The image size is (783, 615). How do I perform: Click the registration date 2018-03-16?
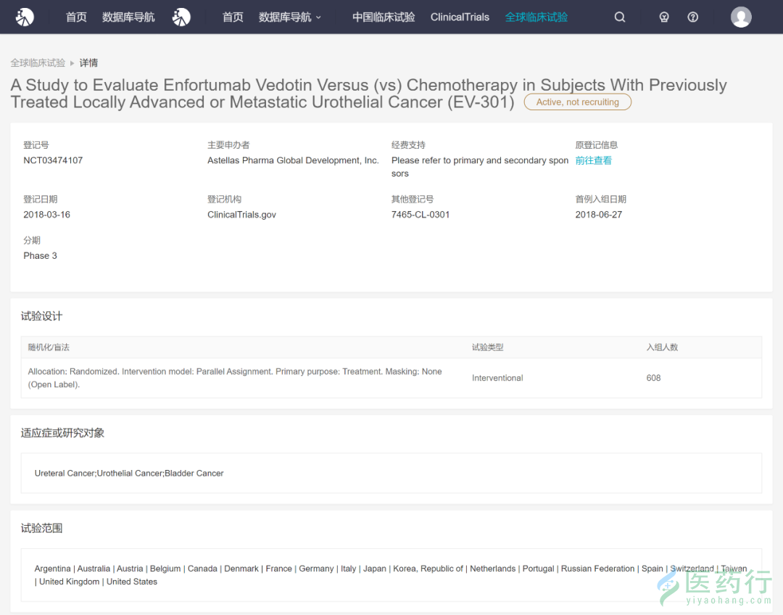pyautogui.click(x=46, y=215)
